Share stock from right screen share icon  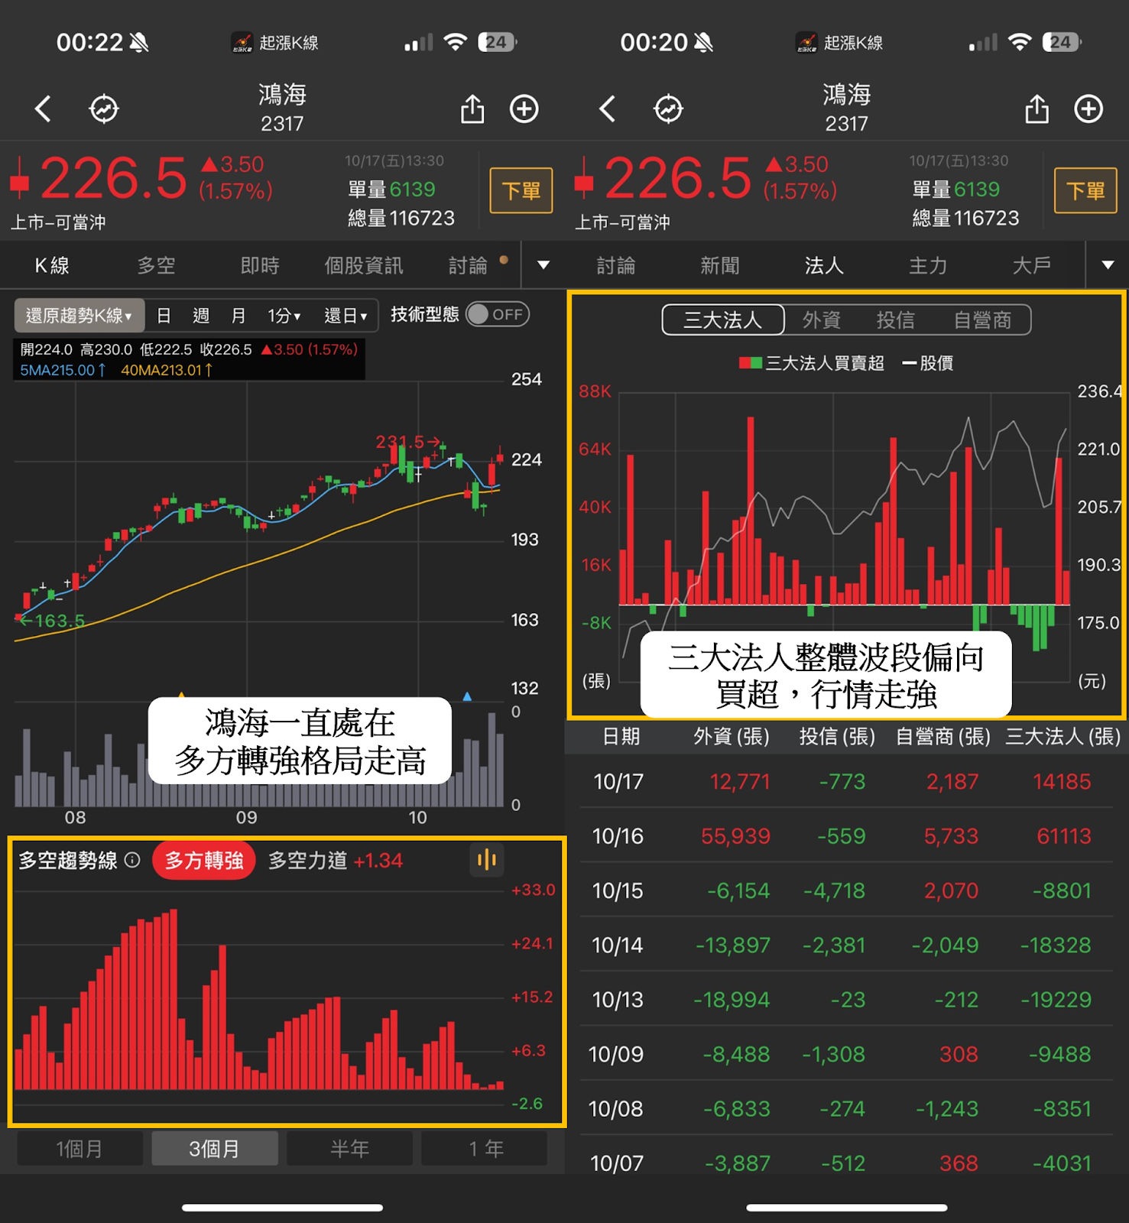1037,109
